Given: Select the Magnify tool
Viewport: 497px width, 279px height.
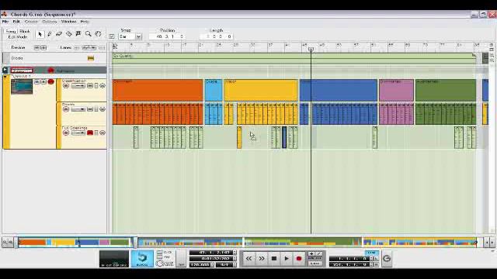Looking at the screenshot, I should click(x=88, y=34).
